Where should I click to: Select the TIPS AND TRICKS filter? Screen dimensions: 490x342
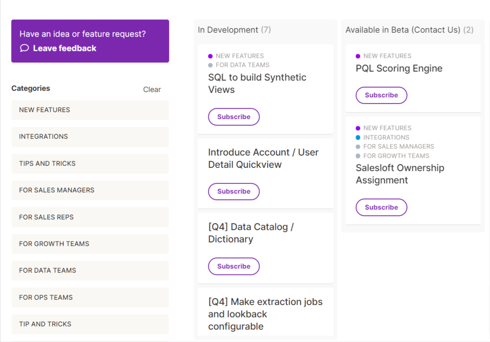90,163
